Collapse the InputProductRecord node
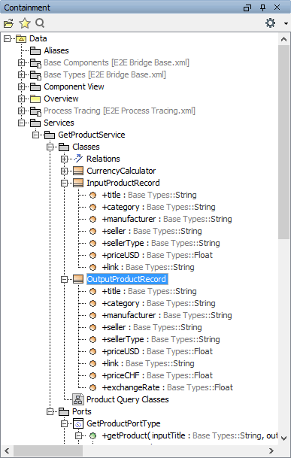The image size is (291, 458). tap(64, 183)
